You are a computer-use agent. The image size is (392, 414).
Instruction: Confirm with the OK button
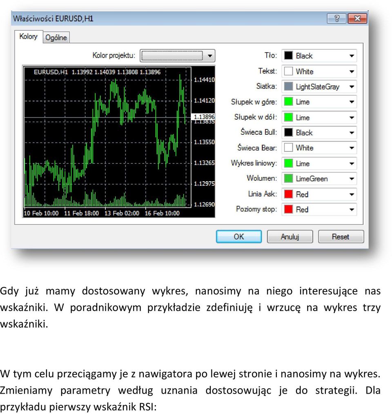point(239,236)
